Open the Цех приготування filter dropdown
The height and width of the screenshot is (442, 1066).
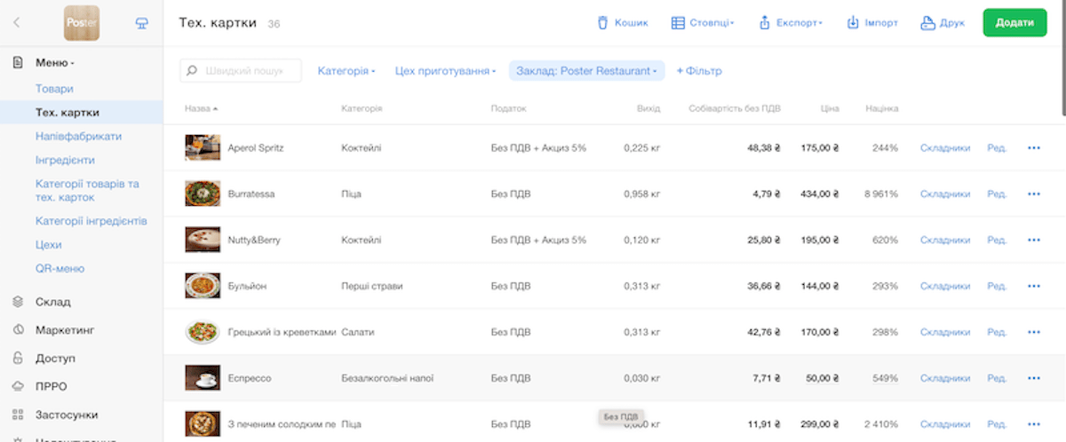click(445, 71)
